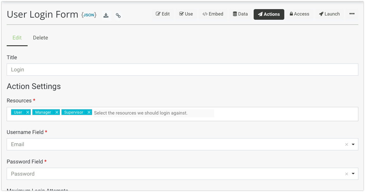Expand the Password Field dropdown
The image size is (365, 192).
[x=353, y=174]
